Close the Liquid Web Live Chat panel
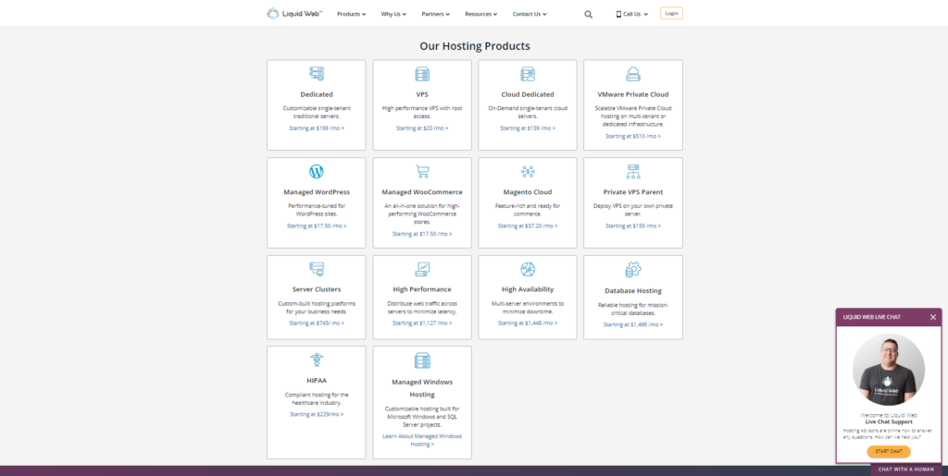 click(x=933, y=317)
